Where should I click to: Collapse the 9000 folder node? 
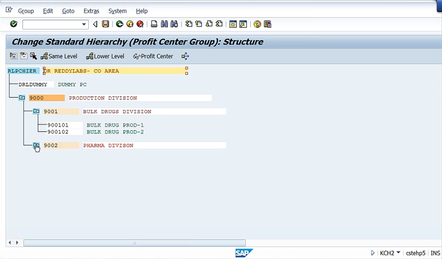22,98
